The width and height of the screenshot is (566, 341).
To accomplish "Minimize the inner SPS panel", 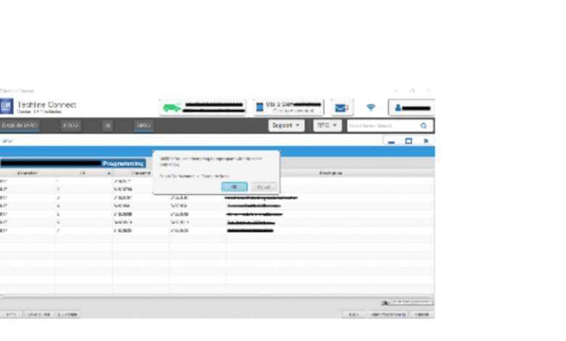I will (x=392, y=141).
